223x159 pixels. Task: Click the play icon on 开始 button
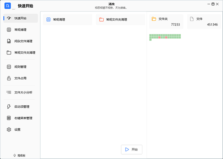[127, 149]
